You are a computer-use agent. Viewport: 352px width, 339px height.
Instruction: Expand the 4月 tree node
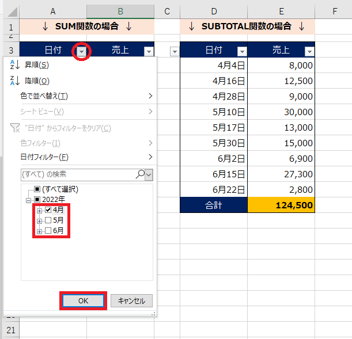[39, 211]
